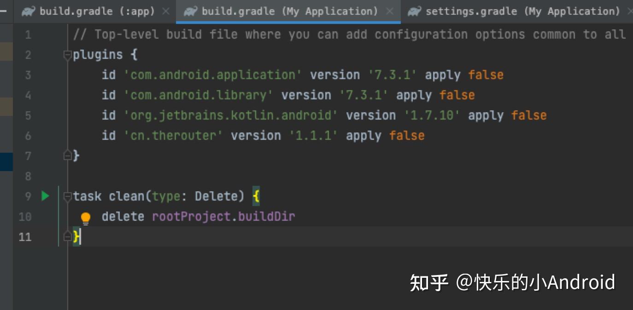Viewport: 633px width, 310px height.
Task: Click line number 11 in gutter
Action: 25,237
